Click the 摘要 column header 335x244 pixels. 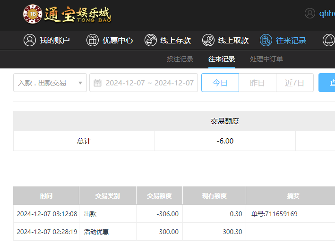(293, 196)
